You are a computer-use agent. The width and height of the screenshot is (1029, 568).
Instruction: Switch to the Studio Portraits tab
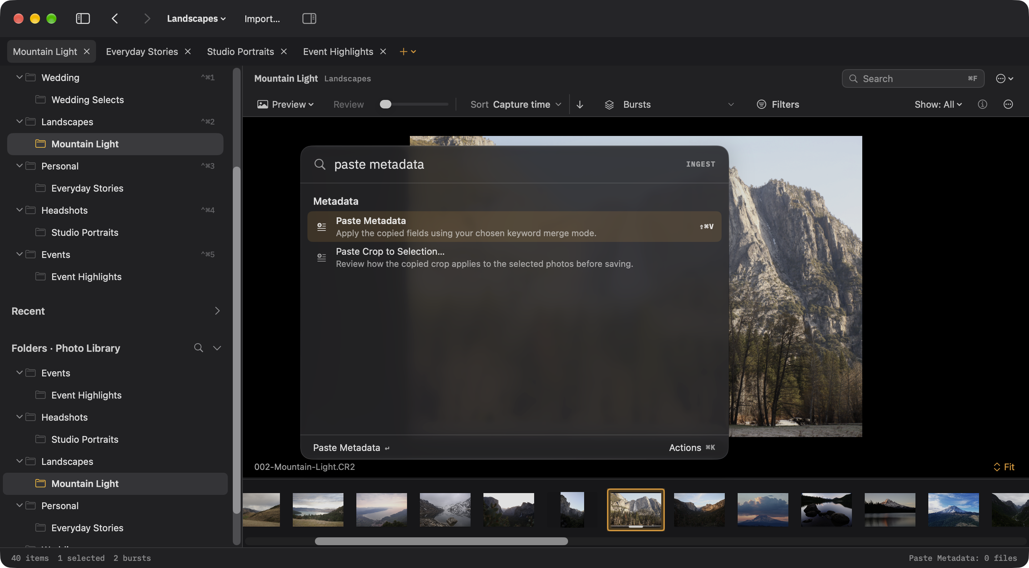pos(240,51)
